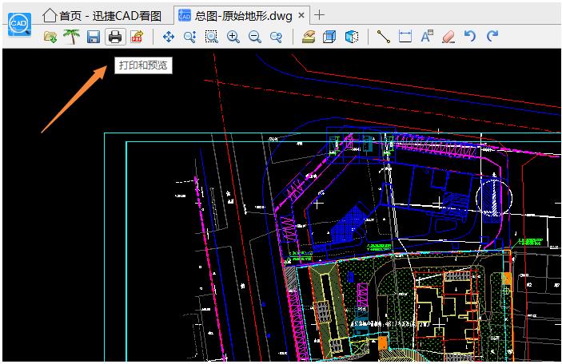Zoom in using the plus magnifier
The image size is (562, 364).
coord(233,37)
